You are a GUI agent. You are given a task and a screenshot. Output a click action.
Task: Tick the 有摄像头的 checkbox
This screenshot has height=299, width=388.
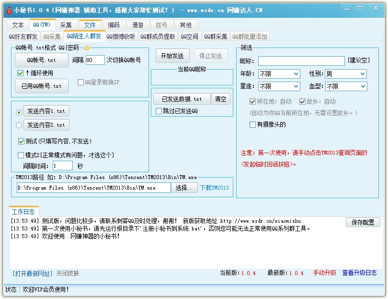click(252, 125)
